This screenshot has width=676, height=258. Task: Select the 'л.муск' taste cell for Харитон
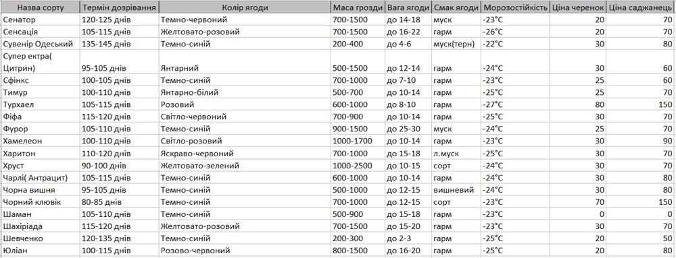tap(456, 154)
